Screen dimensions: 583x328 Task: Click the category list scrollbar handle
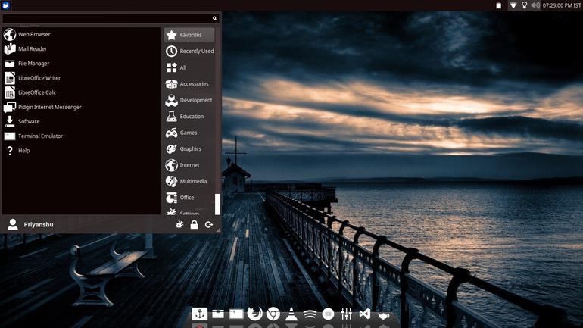coord(217,205)
